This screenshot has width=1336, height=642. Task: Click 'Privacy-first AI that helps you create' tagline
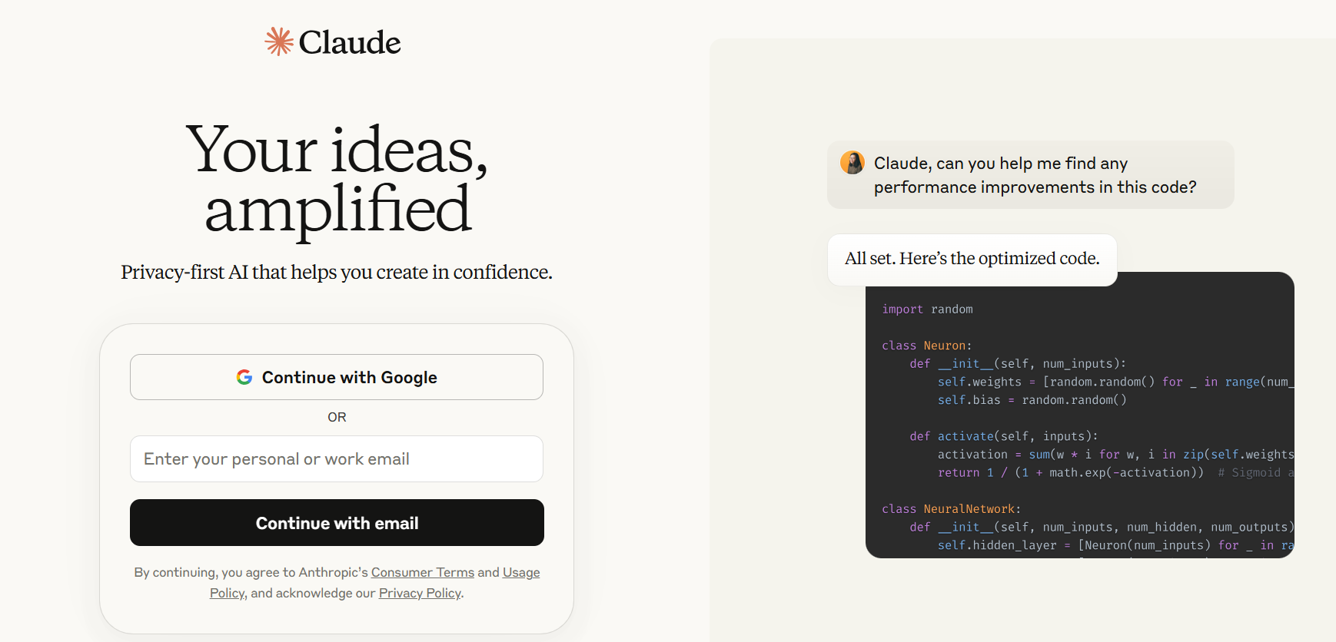[337, 272]
